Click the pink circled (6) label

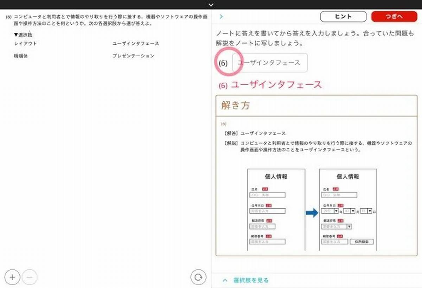223,63
